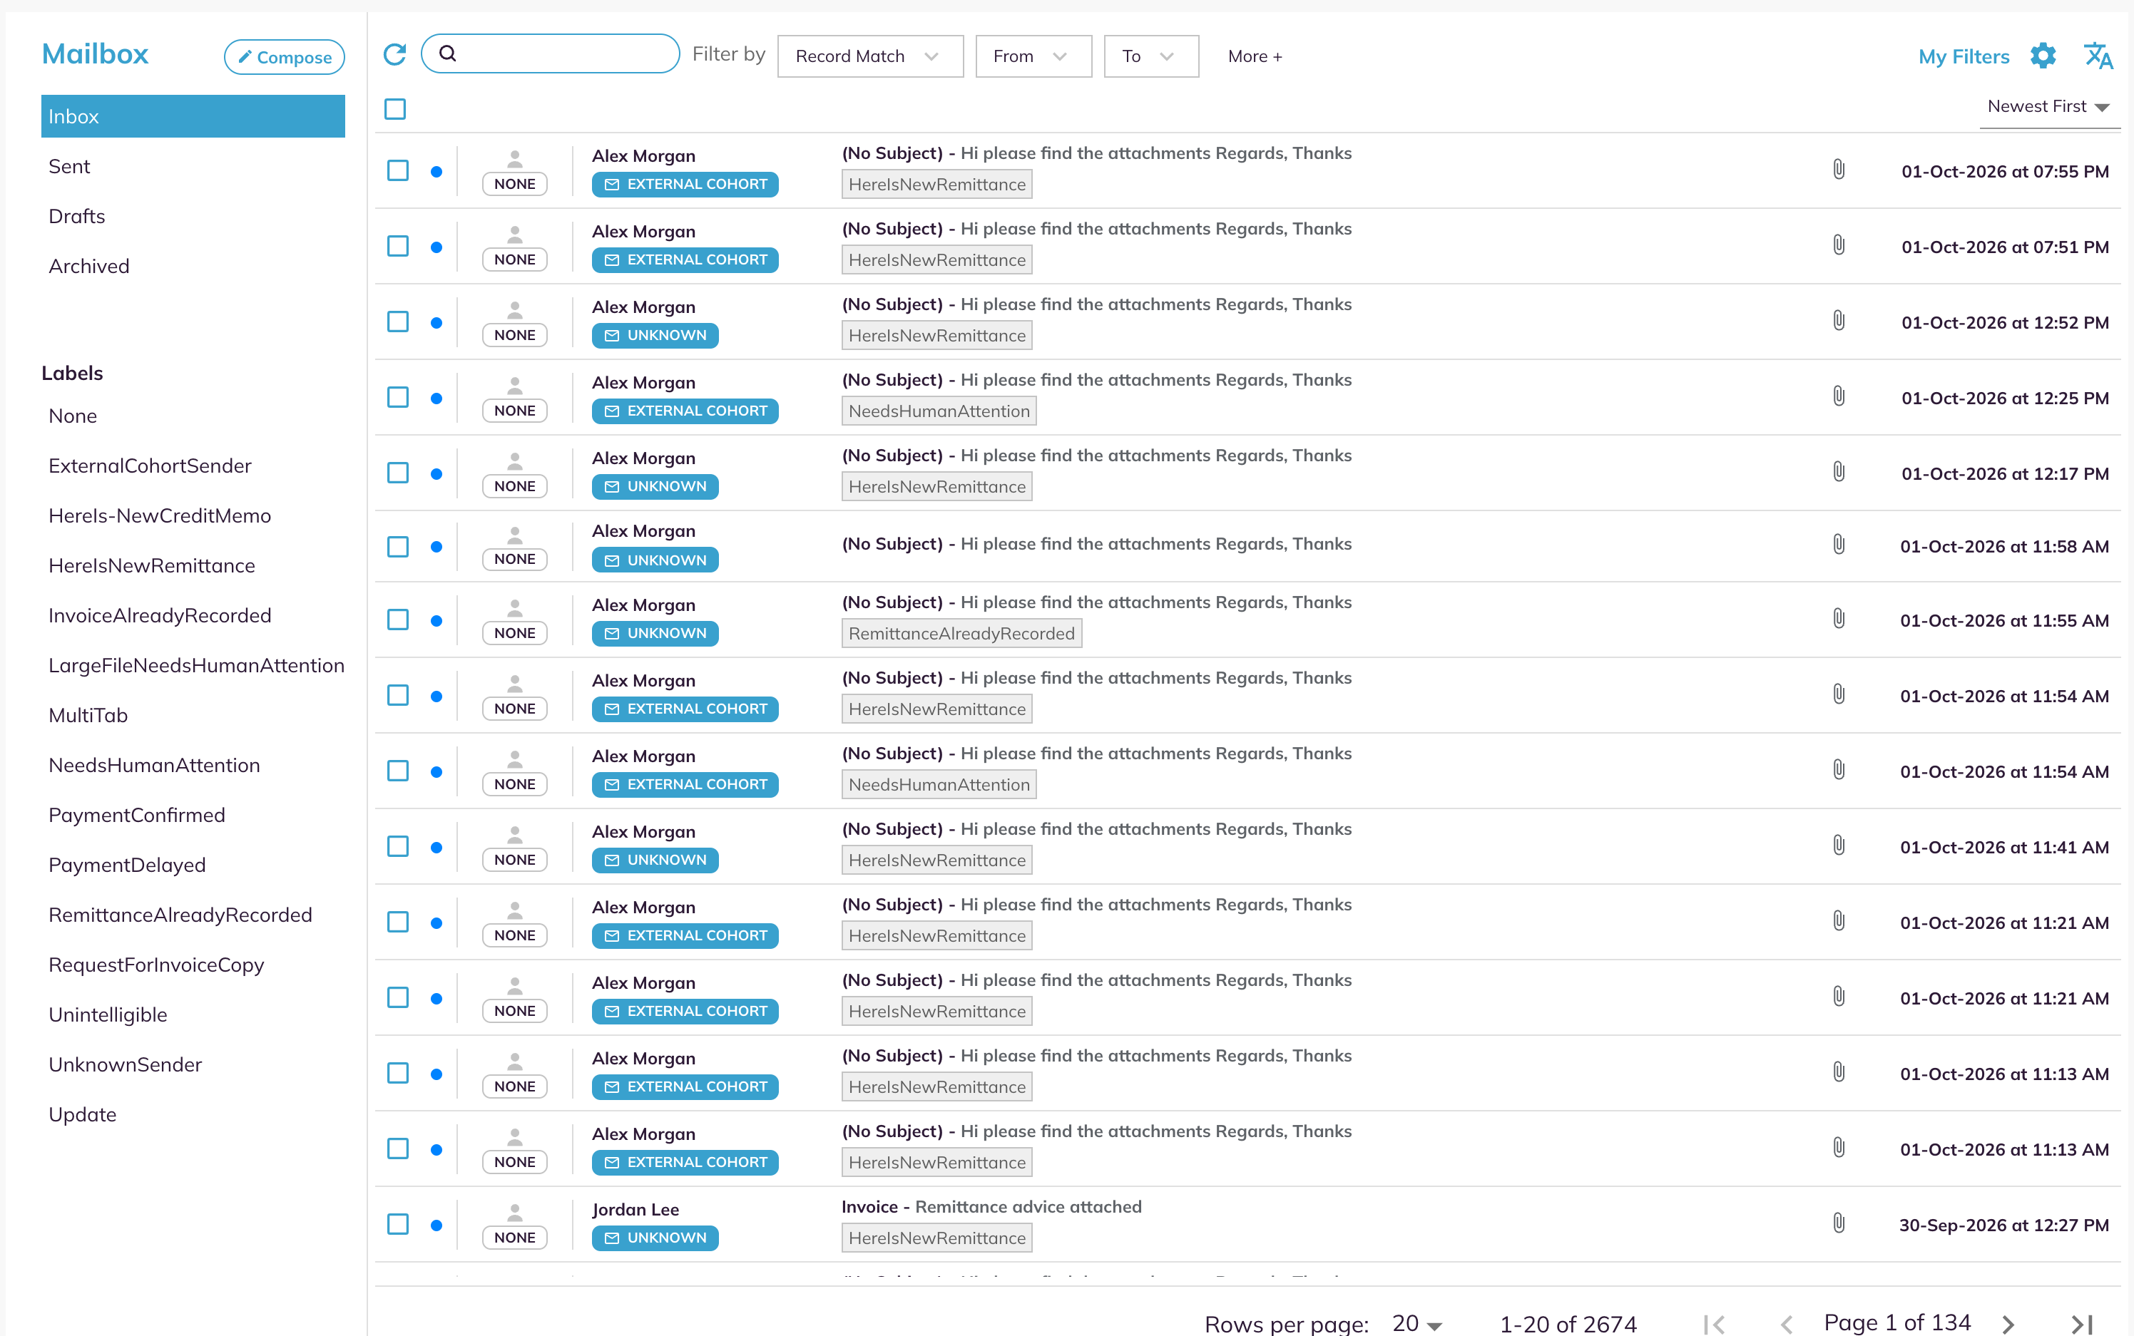Select the UnknownSender label
2134x1336 pixels.
pyautogui.click(x=125, y=1064)
